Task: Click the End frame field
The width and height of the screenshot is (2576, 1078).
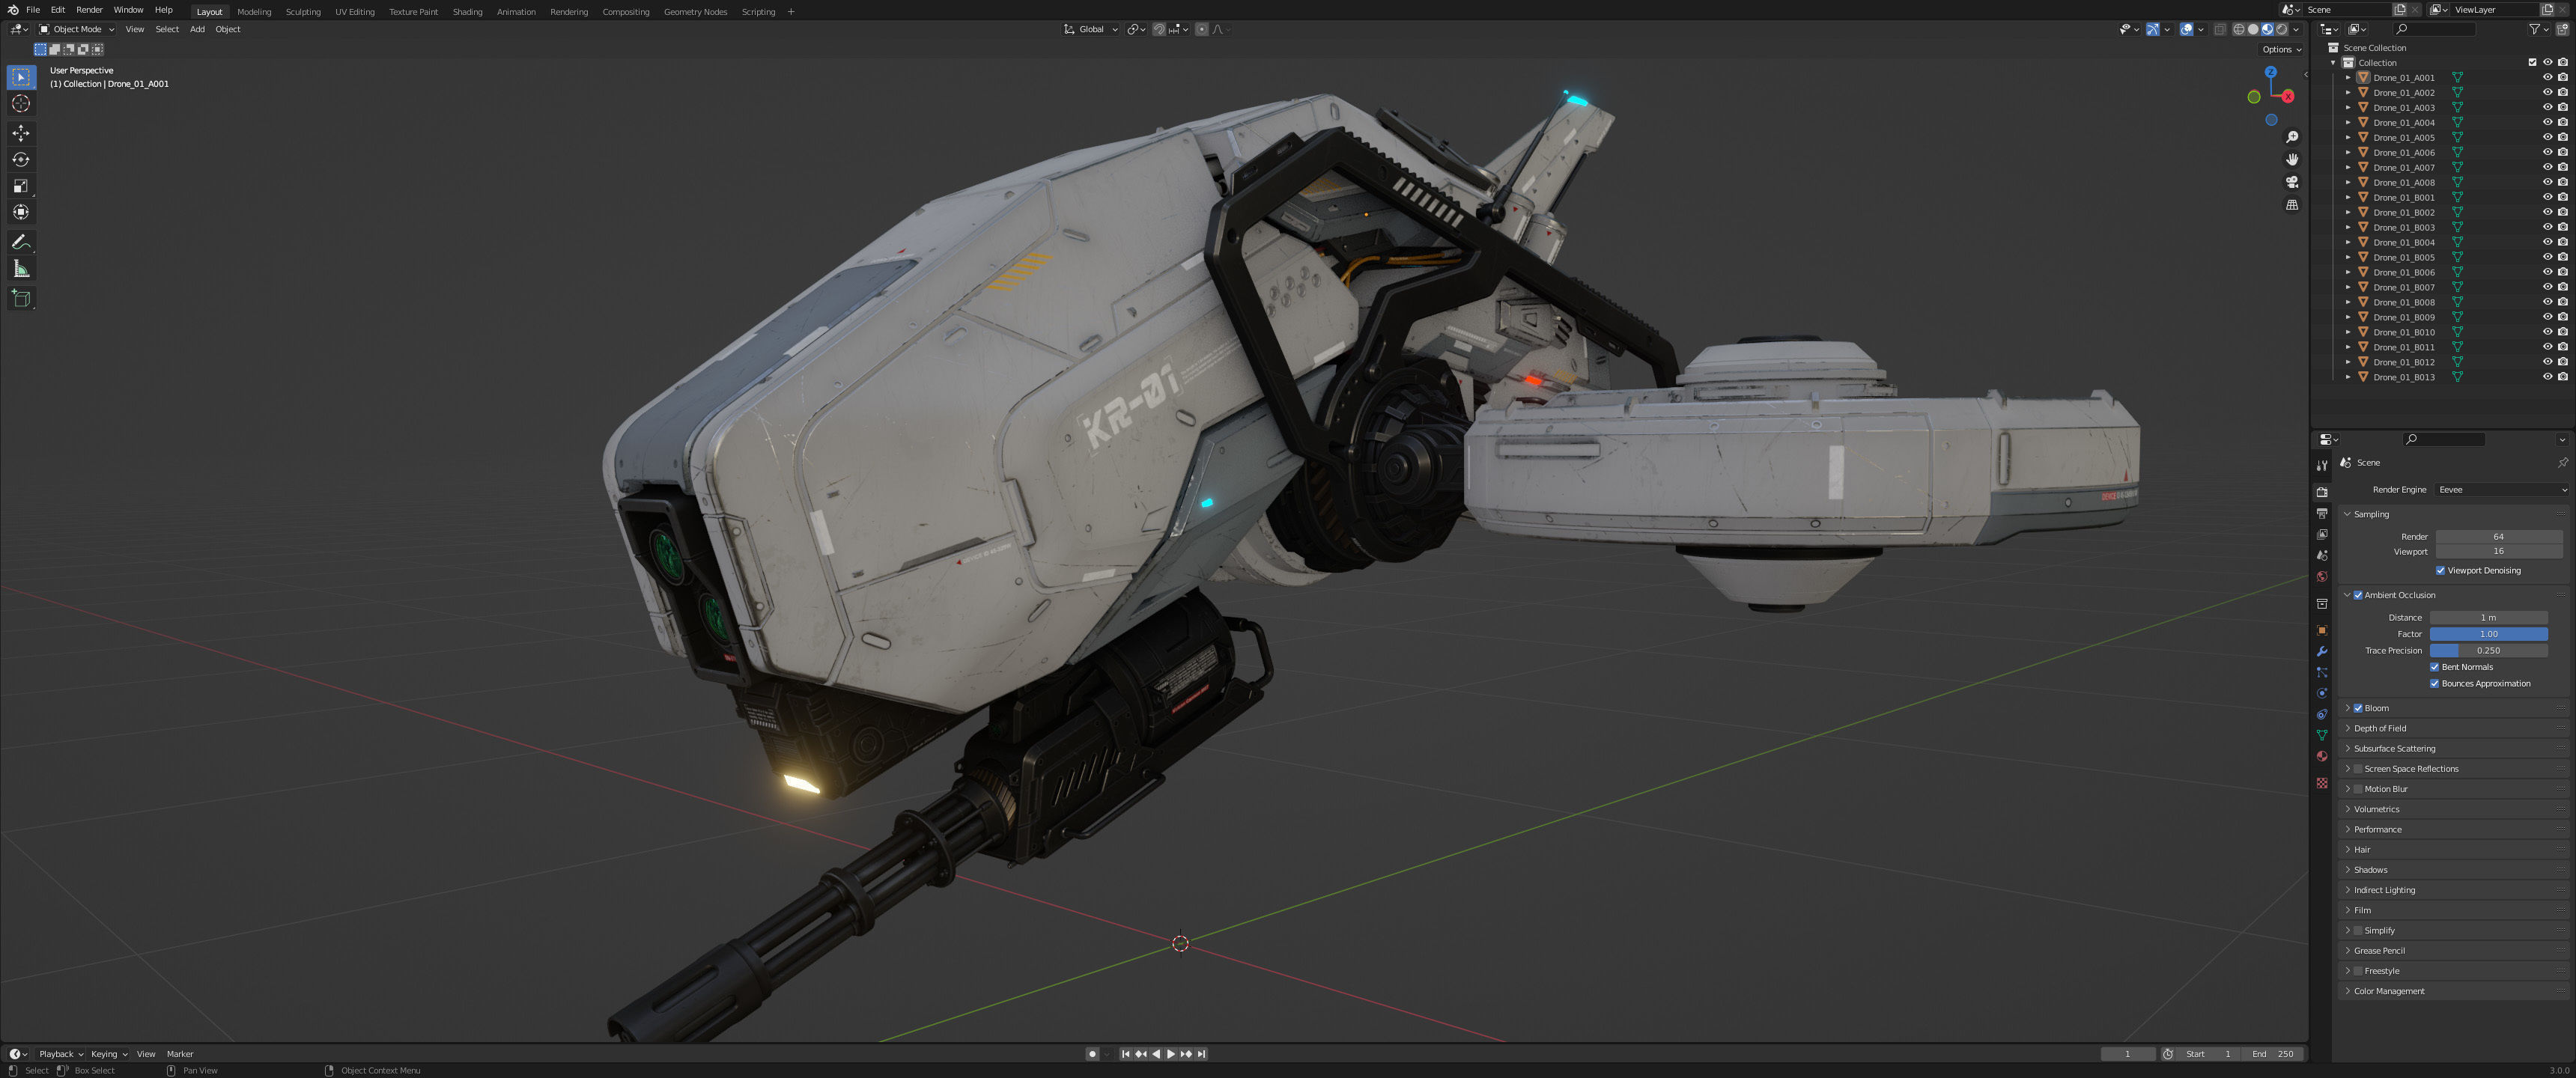Action: click(x=2272, y=1054)
